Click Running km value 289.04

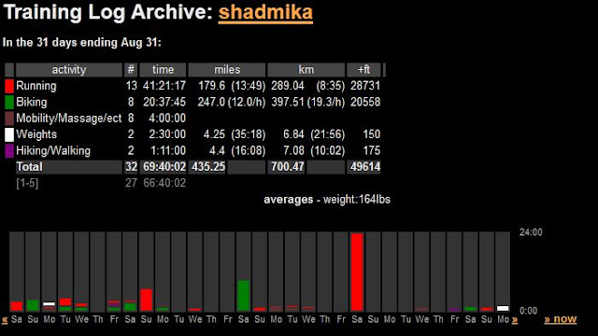[x=288, y=86]
